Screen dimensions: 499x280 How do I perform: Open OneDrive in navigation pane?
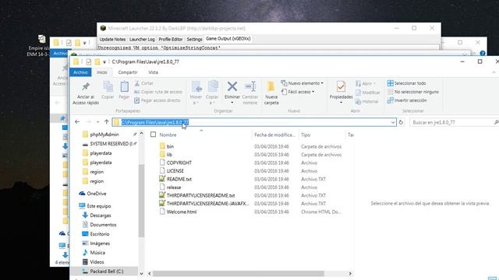point(97,194)
